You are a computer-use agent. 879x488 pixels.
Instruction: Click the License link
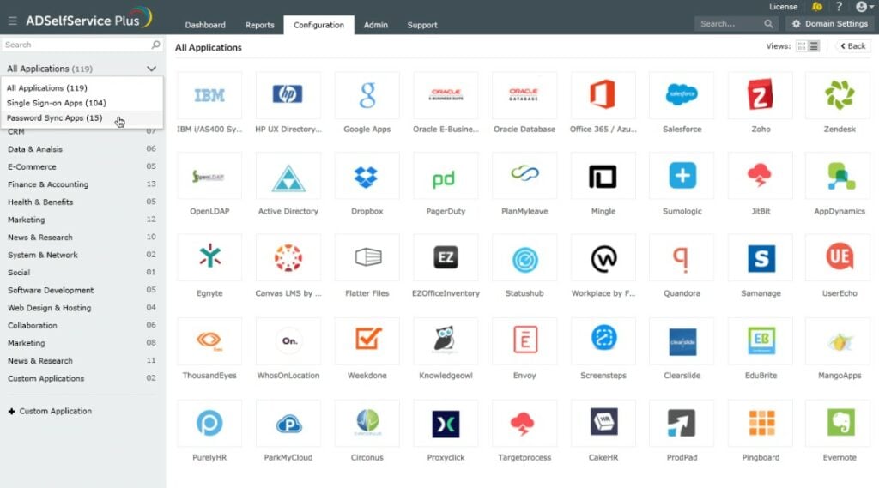(x=783, y=7)
